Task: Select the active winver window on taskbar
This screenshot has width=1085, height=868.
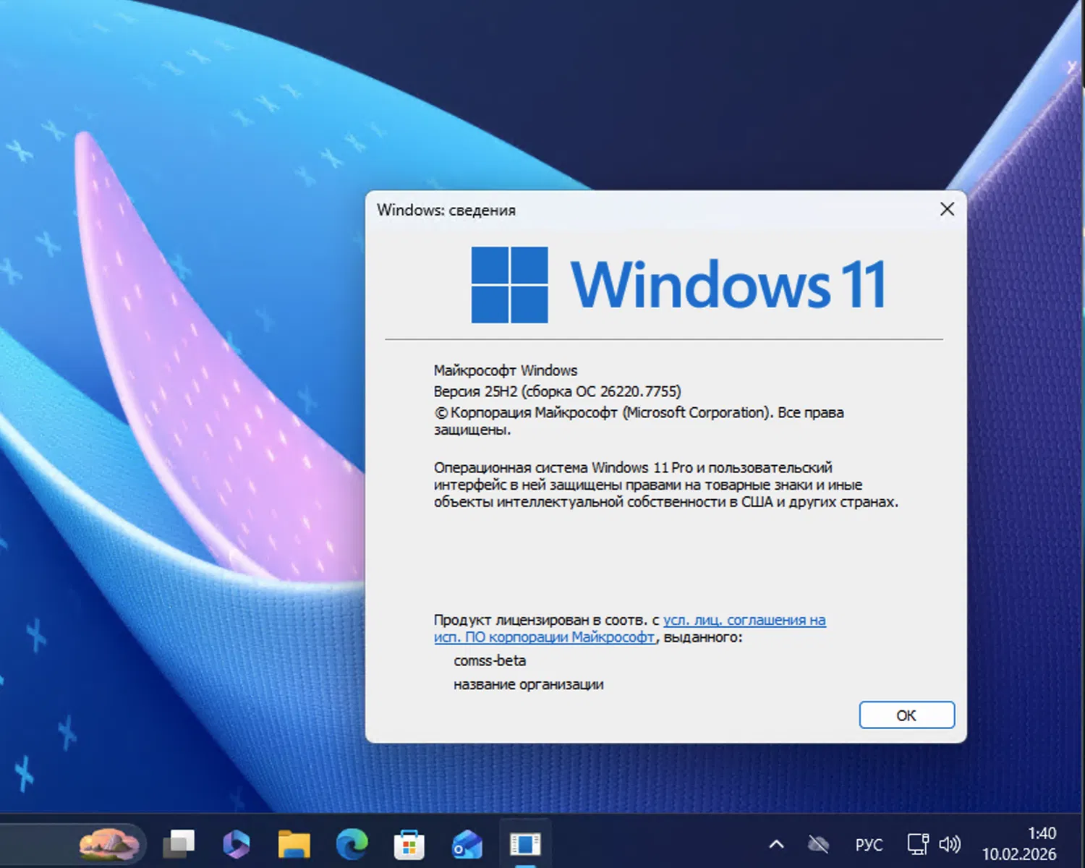Action: coord(526,844)
